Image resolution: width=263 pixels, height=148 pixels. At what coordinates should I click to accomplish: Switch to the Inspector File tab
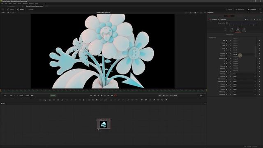click(x=226, y=30)
